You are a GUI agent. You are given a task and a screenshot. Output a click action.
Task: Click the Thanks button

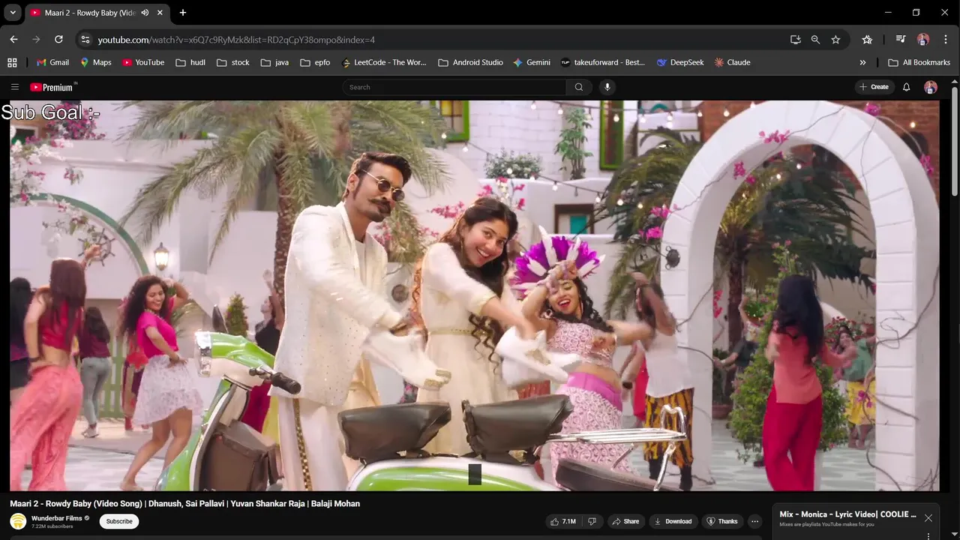click(x=721, y=521)
